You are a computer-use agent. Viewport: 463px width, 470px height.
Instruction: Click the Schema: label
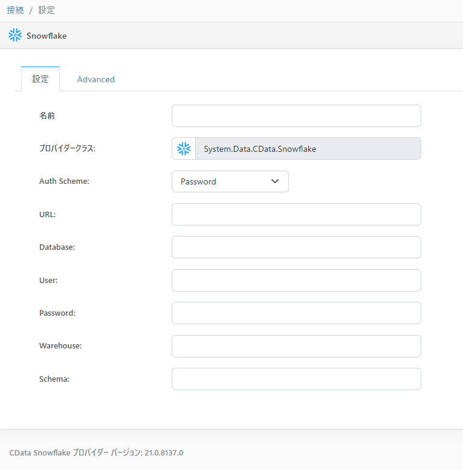pos(54,379)
